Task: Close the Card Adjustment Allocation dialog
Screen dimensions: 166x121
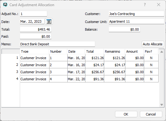Action: (159, 5)
